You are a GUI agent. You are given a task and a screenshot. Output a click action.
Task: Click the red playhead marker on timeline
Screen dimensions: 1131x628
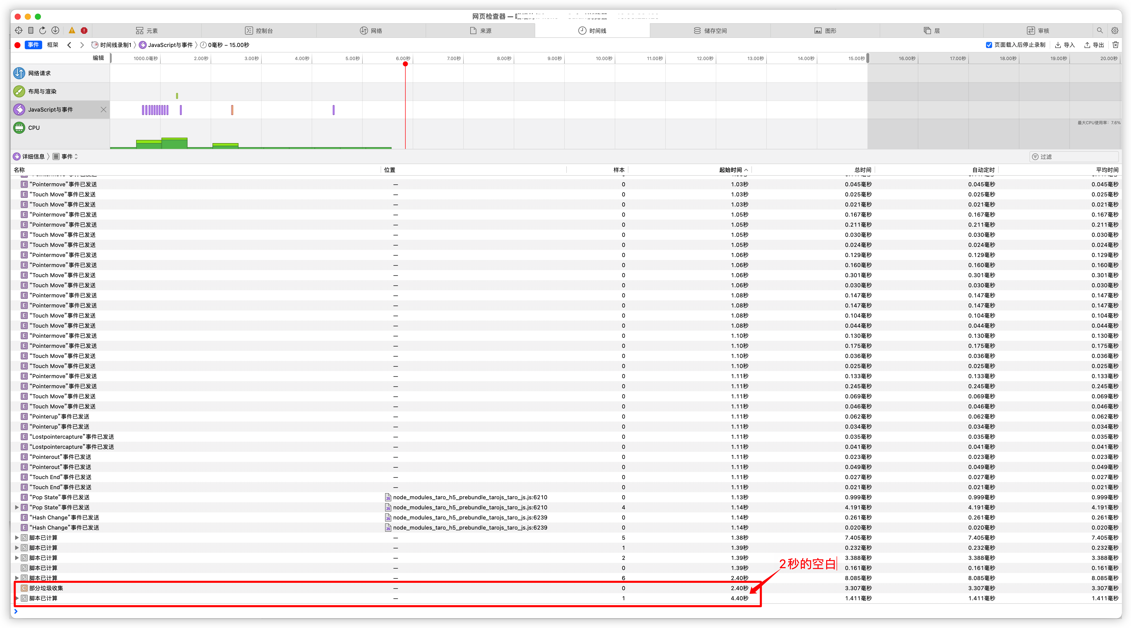tap(405, 64)
